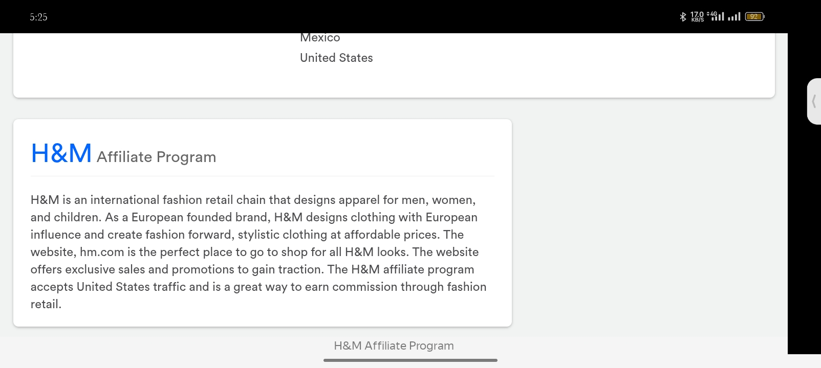Screen dimensions: 821x368
Task: Select United States in the country list
Action: click(336, 58)
